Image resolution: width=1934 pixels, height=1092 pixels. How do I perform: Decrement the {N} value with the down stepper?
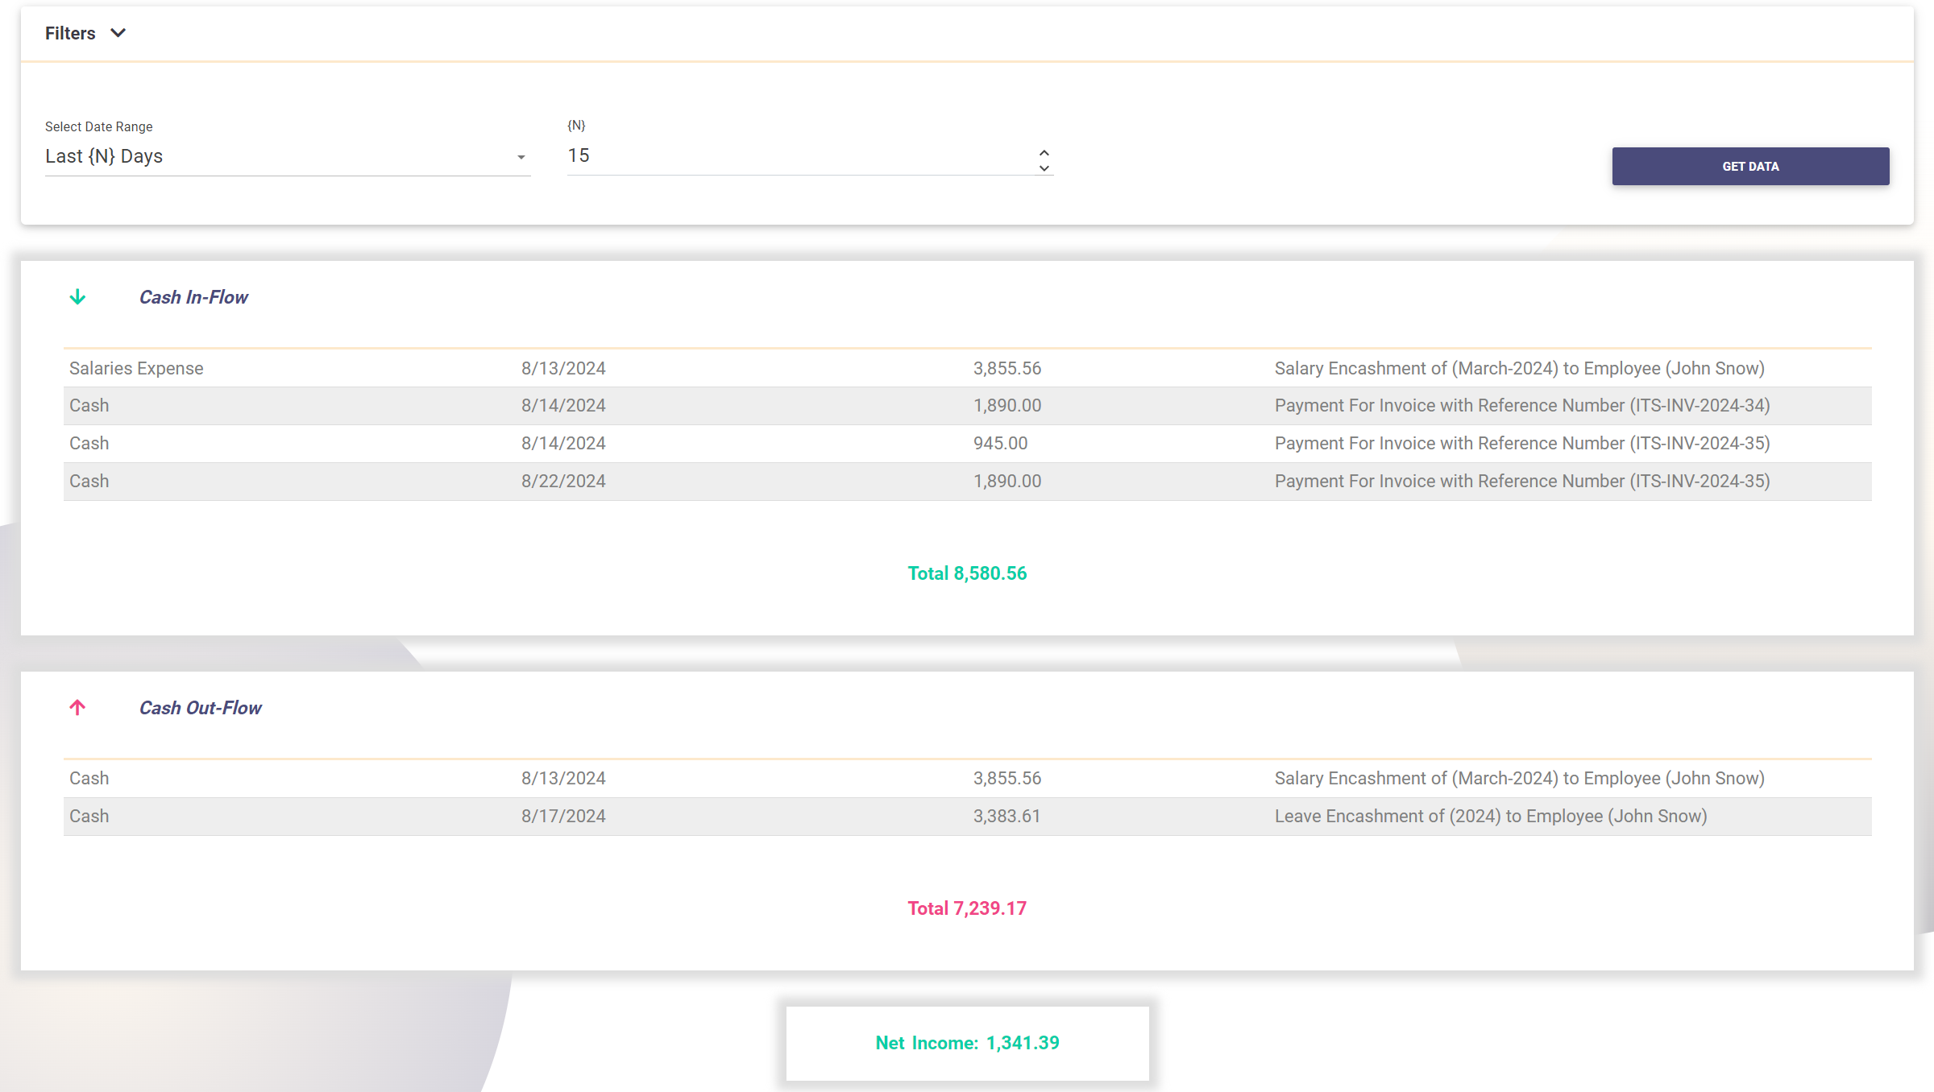[x=1044, y=168]
